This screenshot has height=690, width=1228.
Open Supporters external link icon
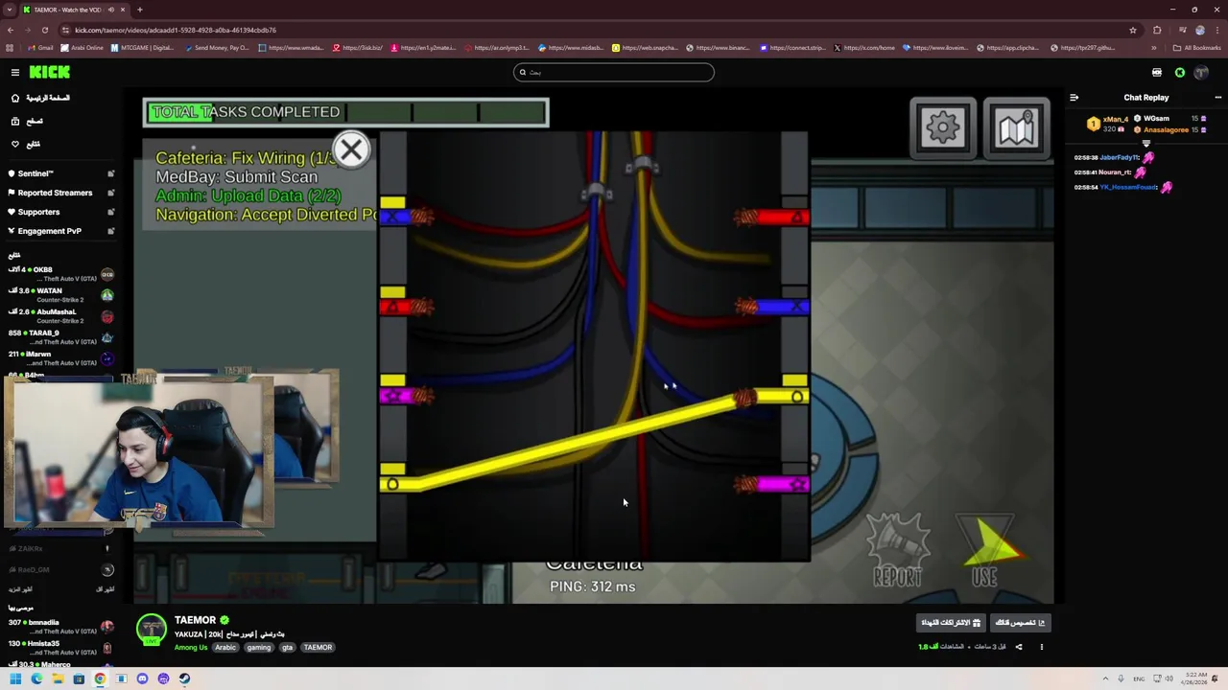(110, 212)
